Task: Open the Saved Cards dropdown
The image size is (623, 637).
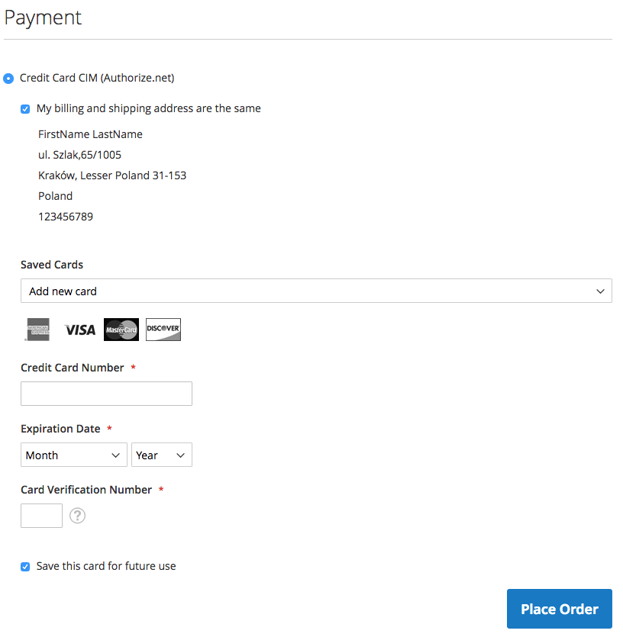Action: 316,291
